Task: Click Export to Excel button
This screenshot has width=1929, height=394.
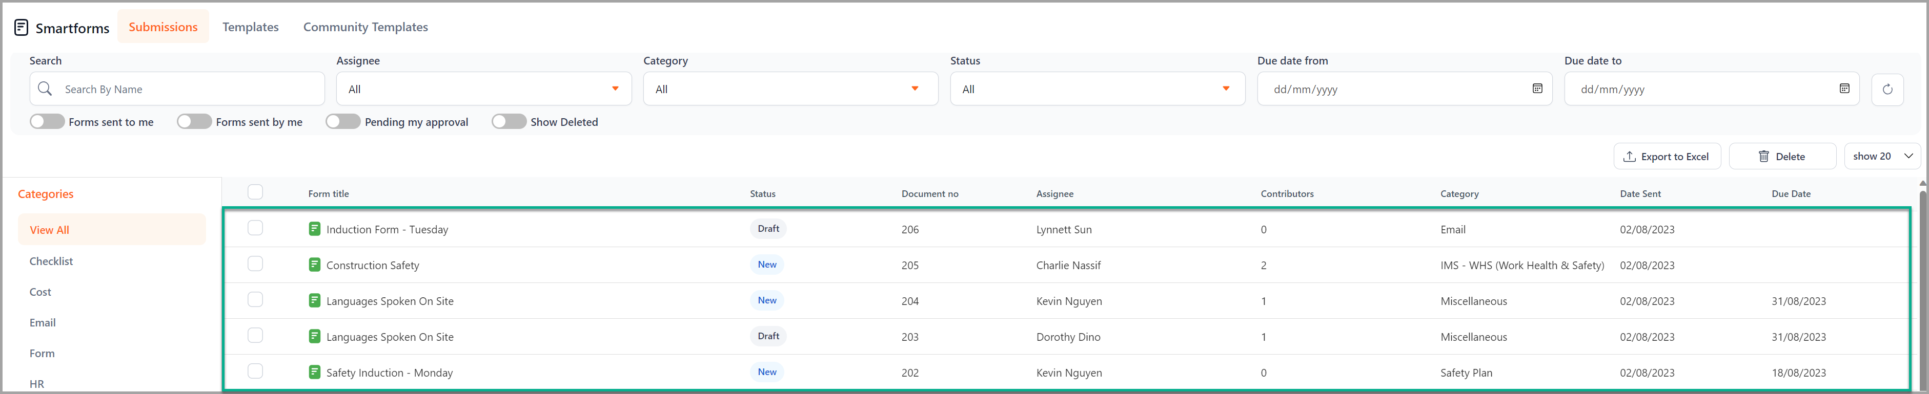Action: click(1667, 156)
